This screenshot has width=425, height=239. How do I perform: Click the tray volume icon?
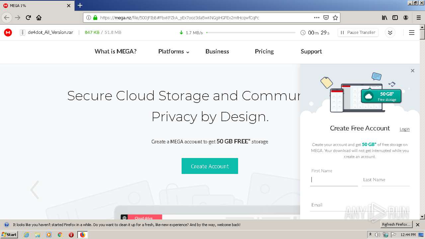pyautogui.click(x=378, y=235)
